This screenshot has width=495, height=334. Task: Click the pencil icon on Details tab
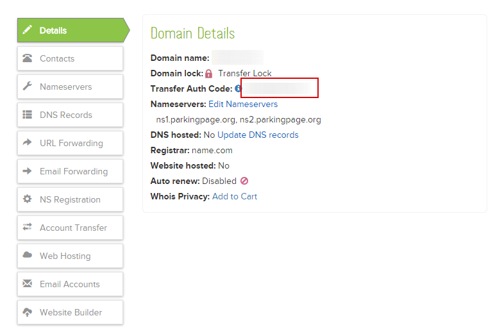(x=28, y=30)
